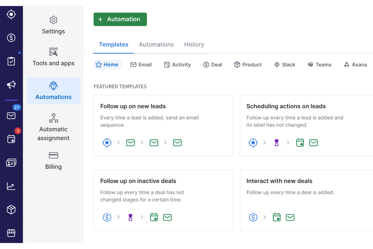373x249 pixels.
Task: Click hourglass icon in 'Follow up on inactive deals'
Action: [130, 217]
